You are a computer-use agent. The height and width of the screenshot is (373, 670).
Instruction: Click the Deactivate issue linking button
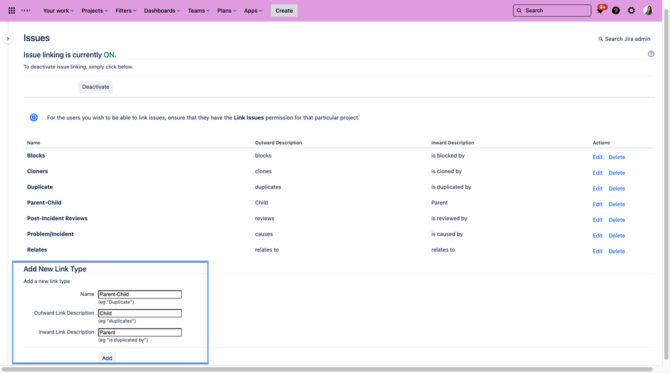[96, 87]
